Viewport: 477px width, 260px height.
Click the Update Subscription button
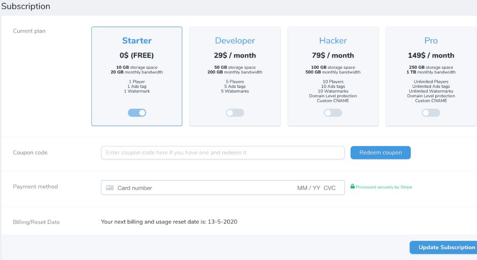pyautogui.click(x=443, y=247)
